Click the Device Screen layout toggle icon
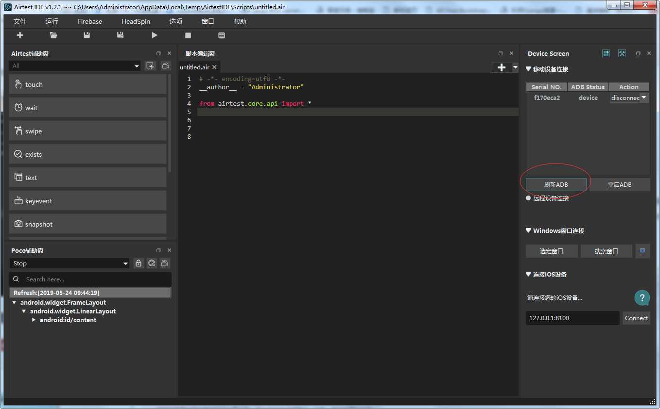 click(606, 53)
